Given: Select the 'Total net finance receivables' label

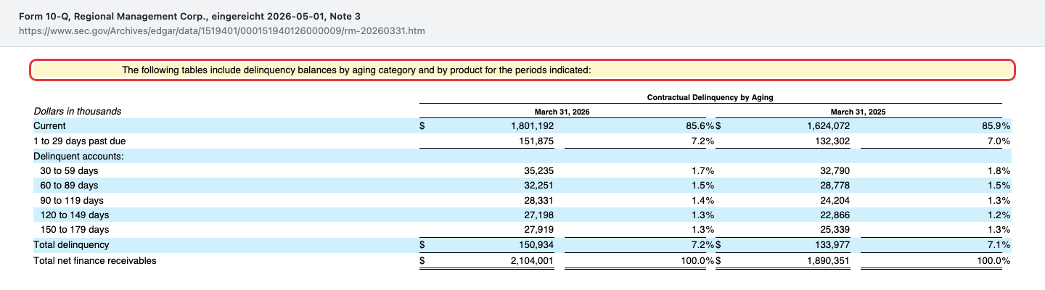Looking at the screenshot, I should point(95,260).
